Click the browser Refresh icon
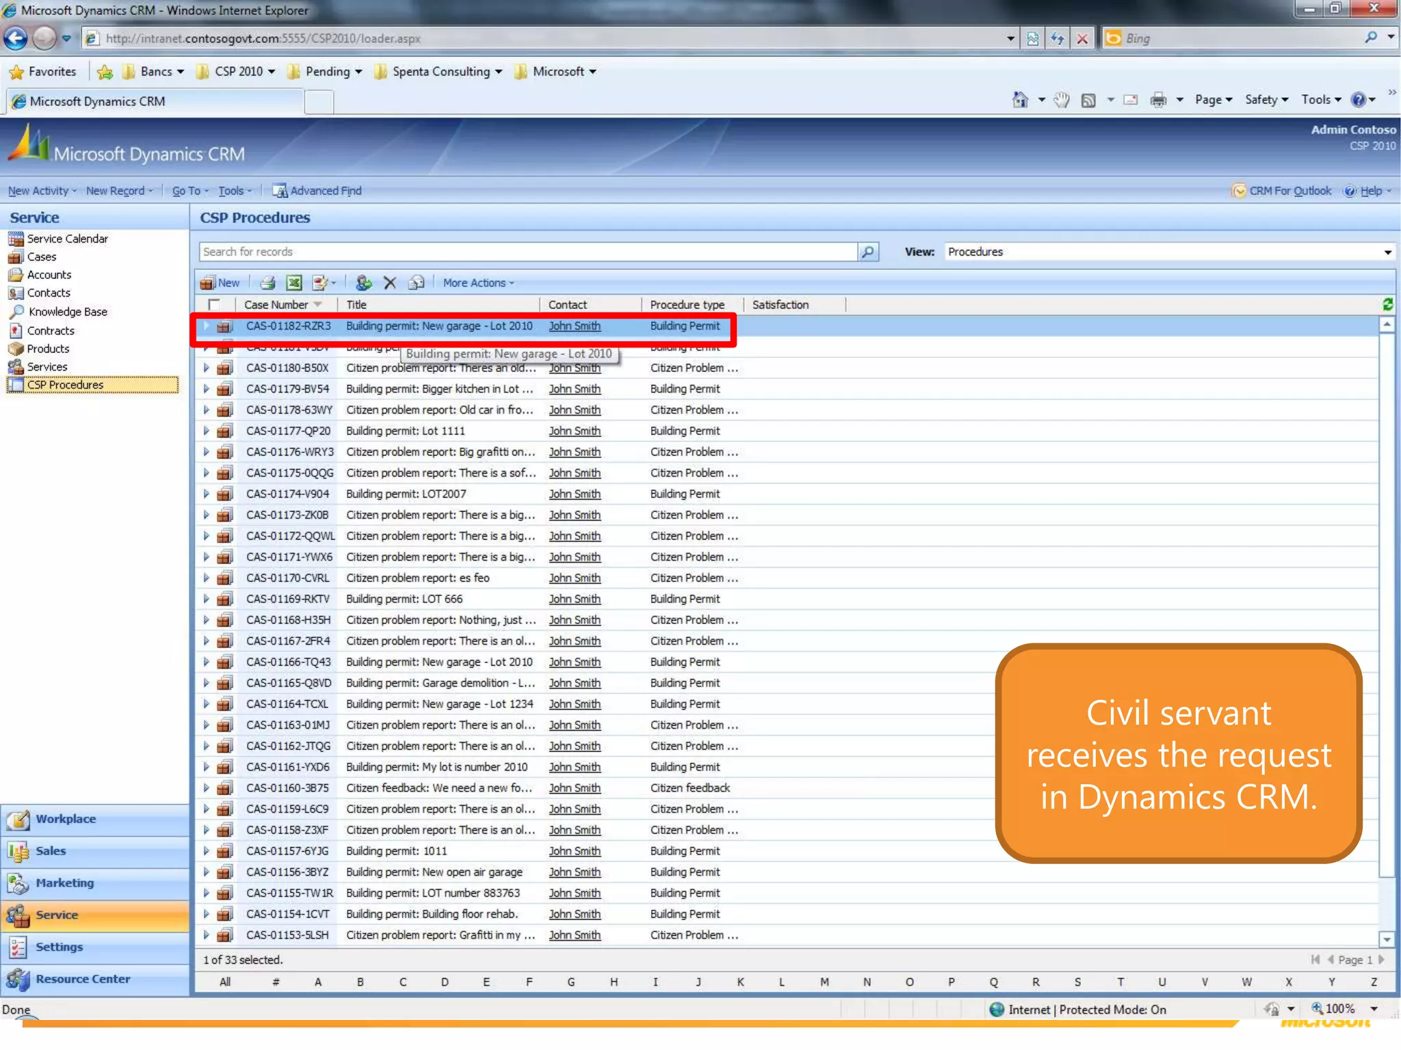The image size is (1401, 1050). pos(1058,38)
